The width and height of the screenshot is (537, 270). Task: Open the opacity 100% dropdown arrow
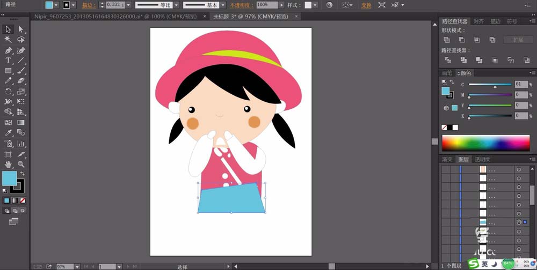coord(281,5)
